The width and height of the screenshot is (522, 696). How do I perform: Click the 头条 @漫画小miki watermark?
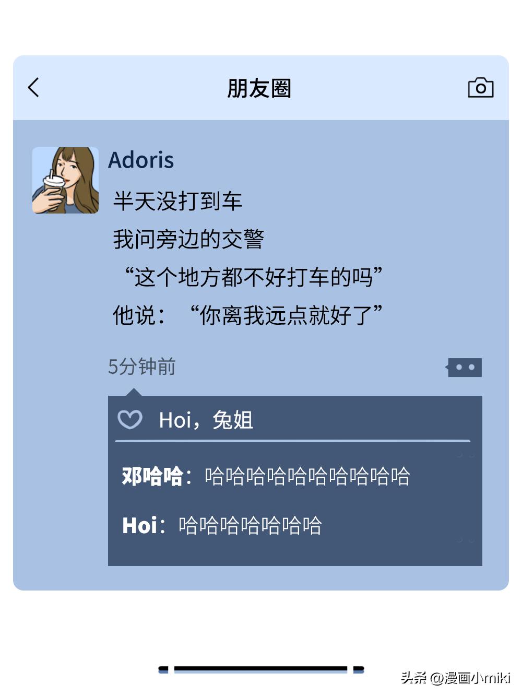[455, 677]
